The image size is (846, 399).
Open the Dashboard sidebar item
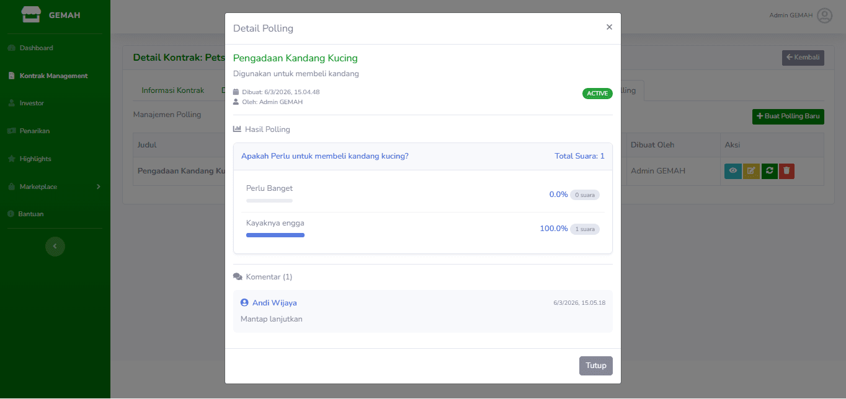(x=36, y=48)
